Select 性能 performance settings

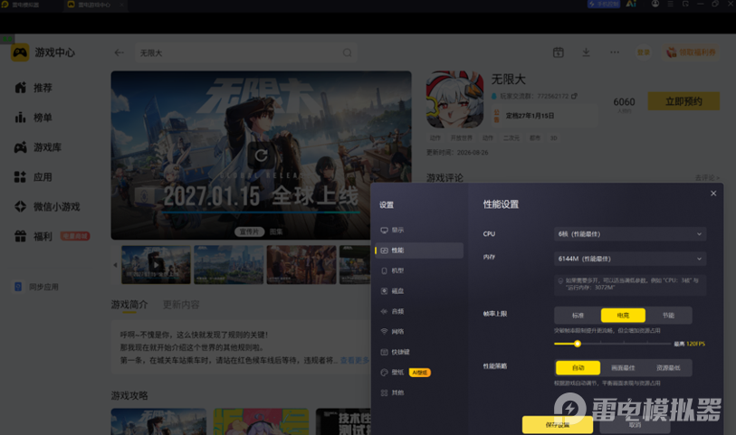(x=418, y=251)
